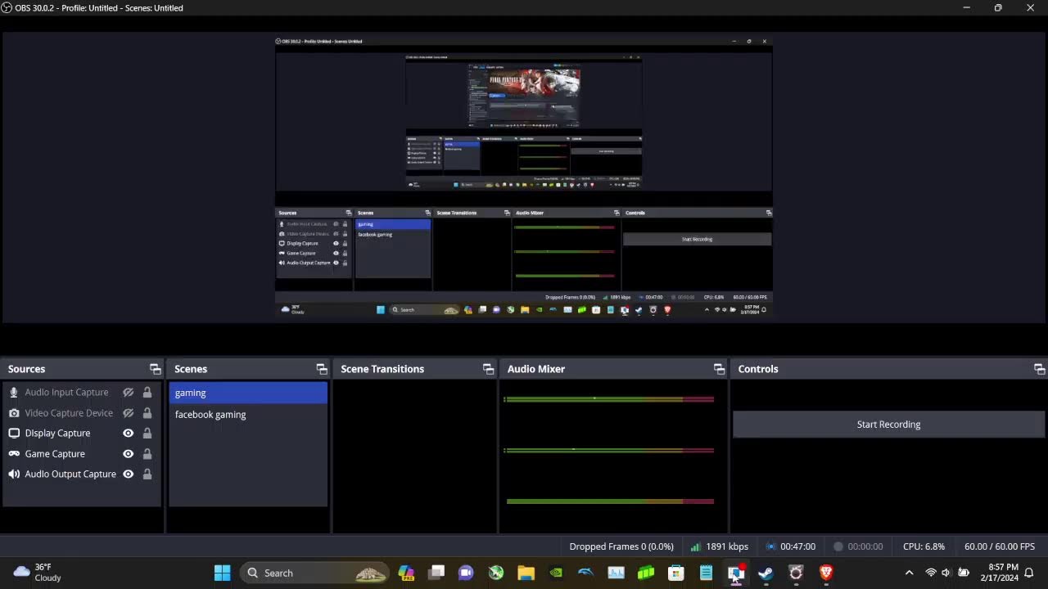
Task: Hide the Audio Output Capture source
Action: (128, 474)
